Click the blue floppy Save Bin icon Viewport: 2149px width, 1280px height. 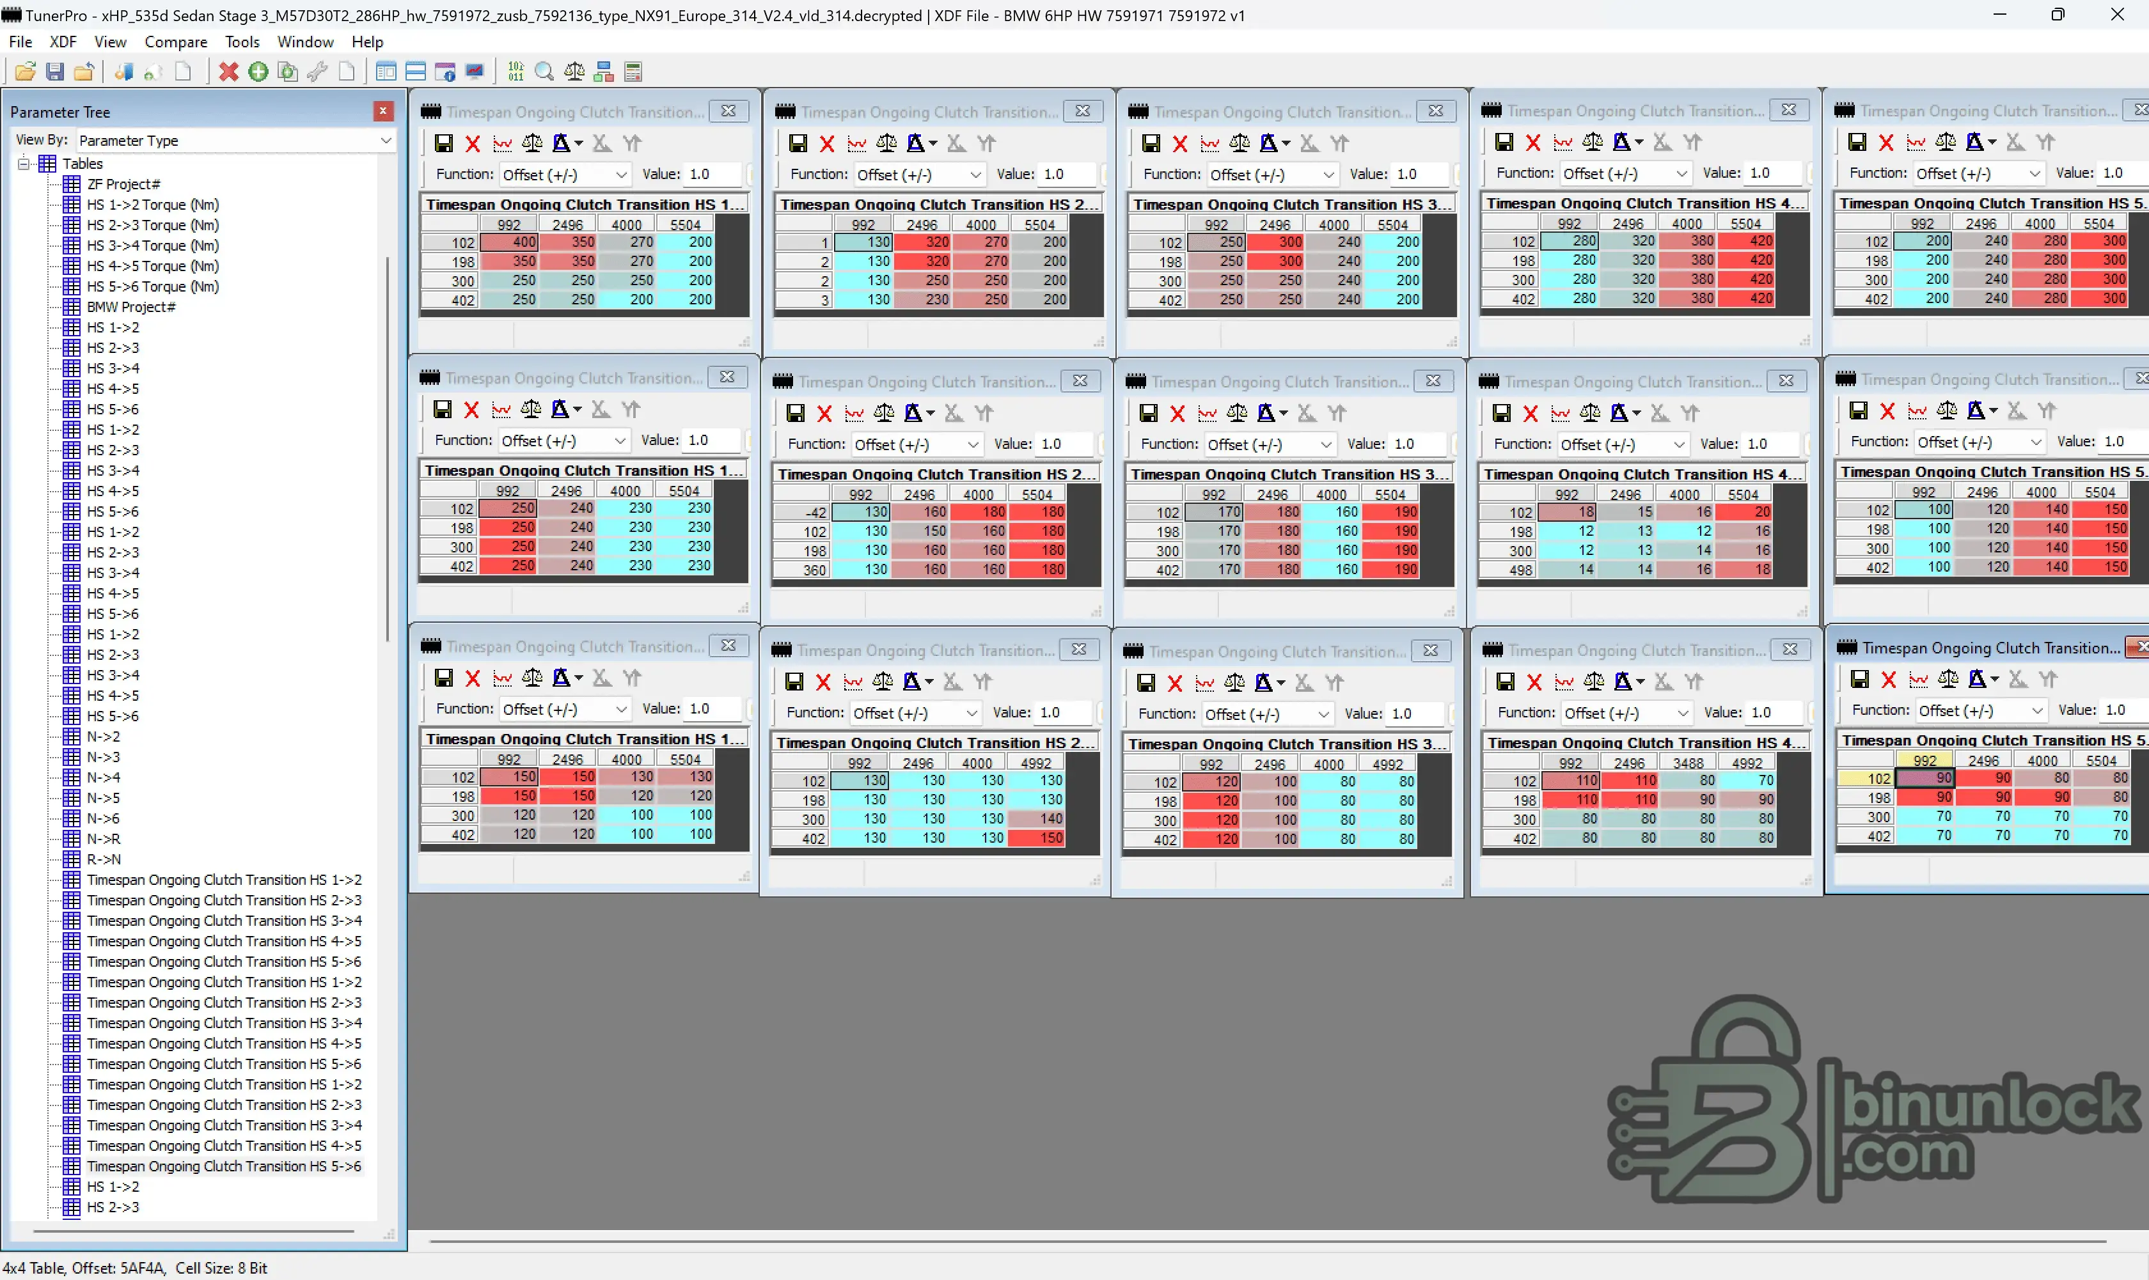(54, 72)
